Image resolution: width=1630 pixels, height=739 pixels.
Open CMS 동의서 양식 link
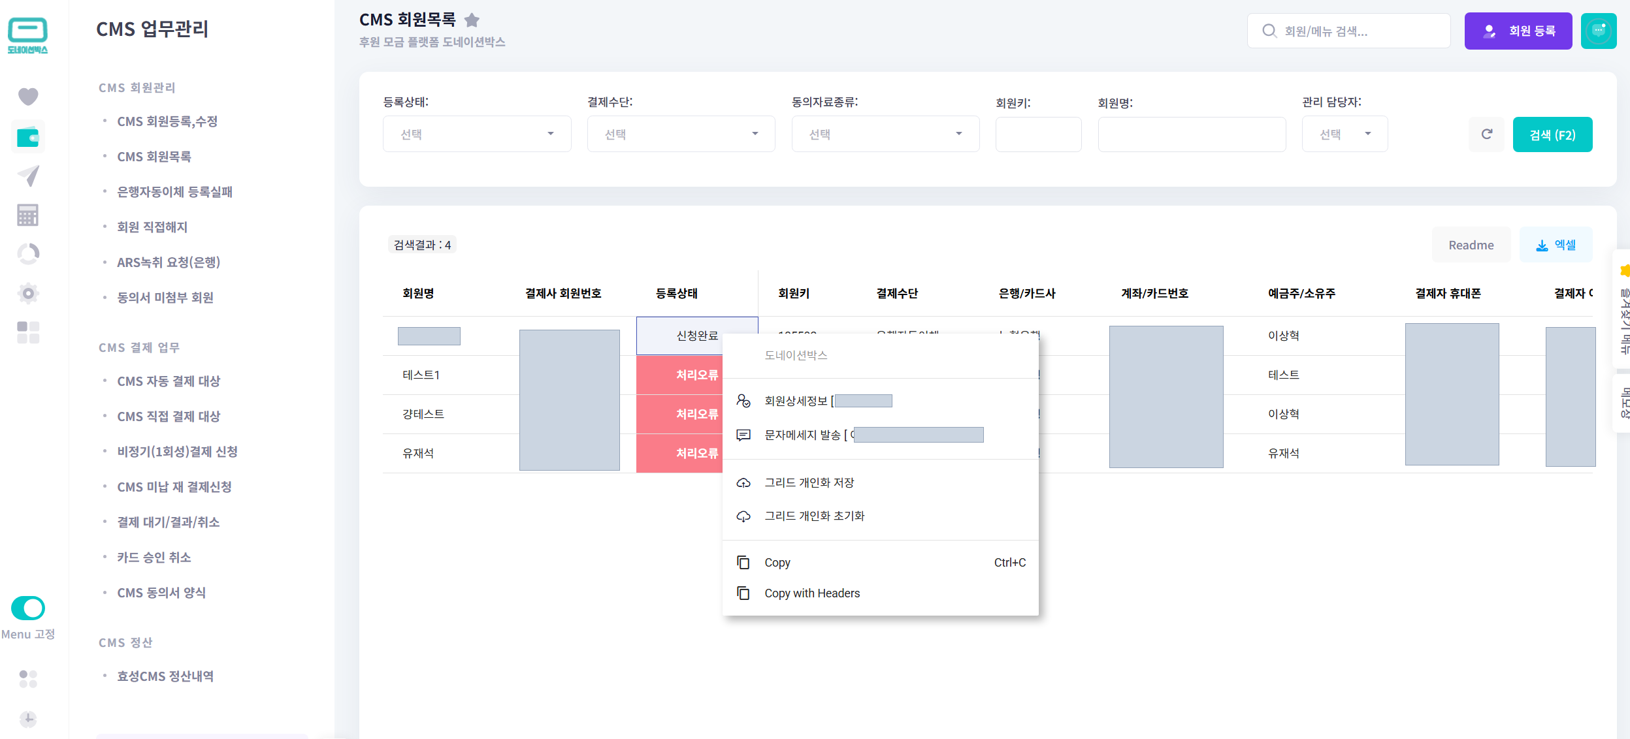tap(161, 593)
